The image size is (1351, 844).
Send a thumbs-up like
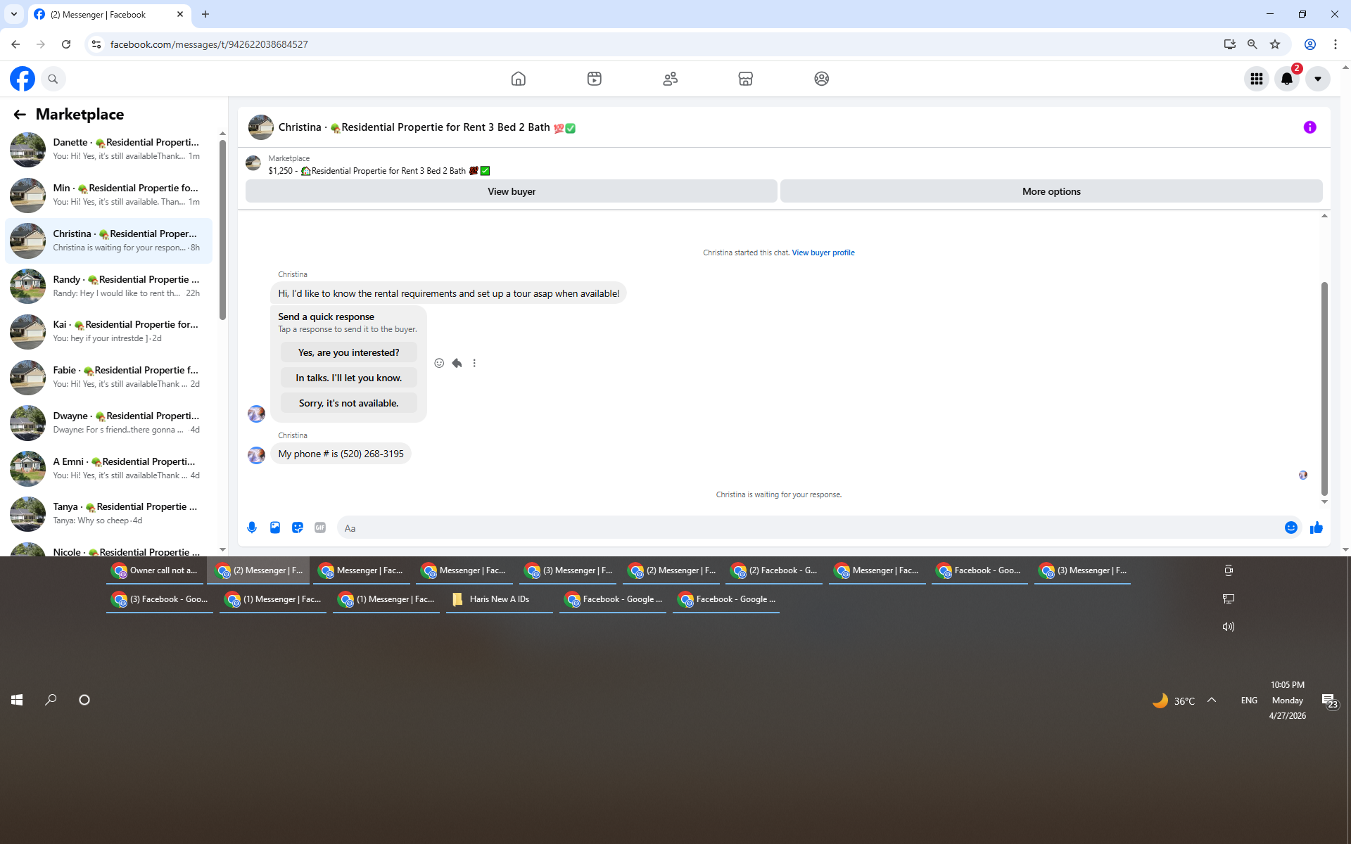[1317, 527]
